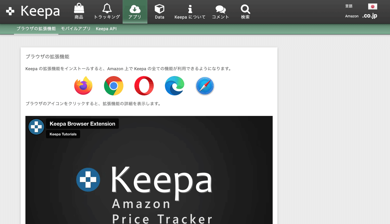Open the Opera extension details
Screen dimensions: 390x224
[x=144, y=86]
